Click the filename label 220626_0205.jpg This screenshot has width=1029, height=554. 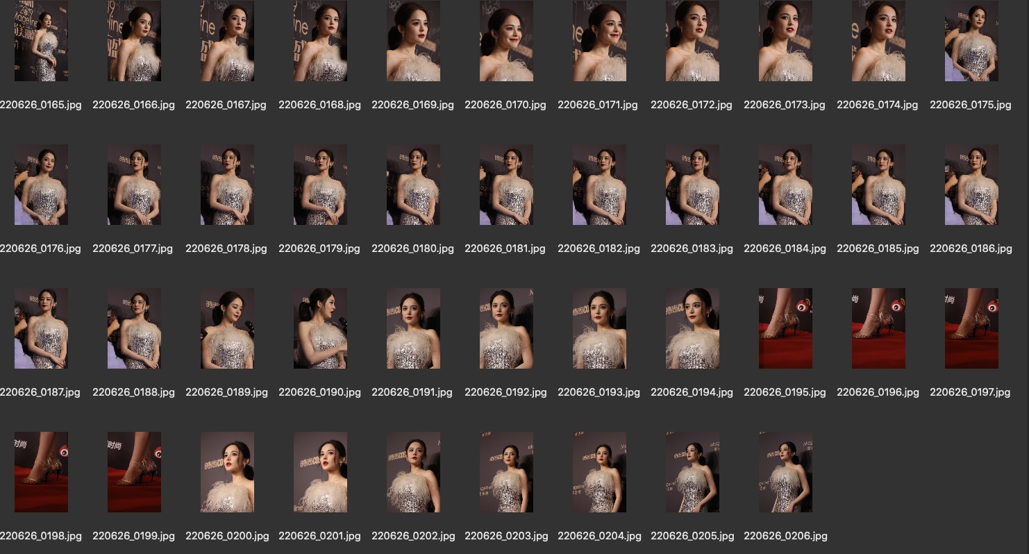click(692, 536)
